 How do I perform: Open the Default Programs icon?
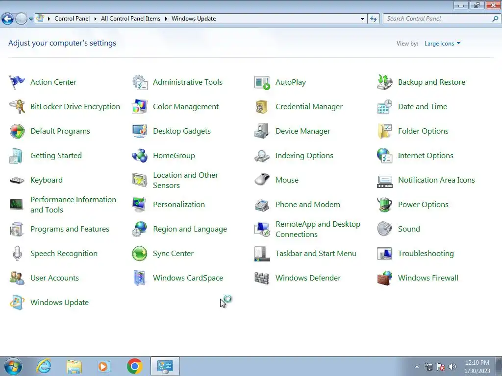(17, 131)
